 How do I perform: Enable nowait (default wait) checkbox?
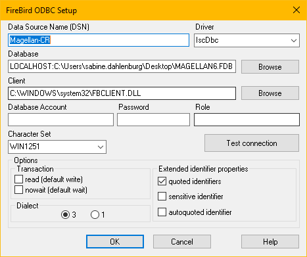[x=18, y=189]
